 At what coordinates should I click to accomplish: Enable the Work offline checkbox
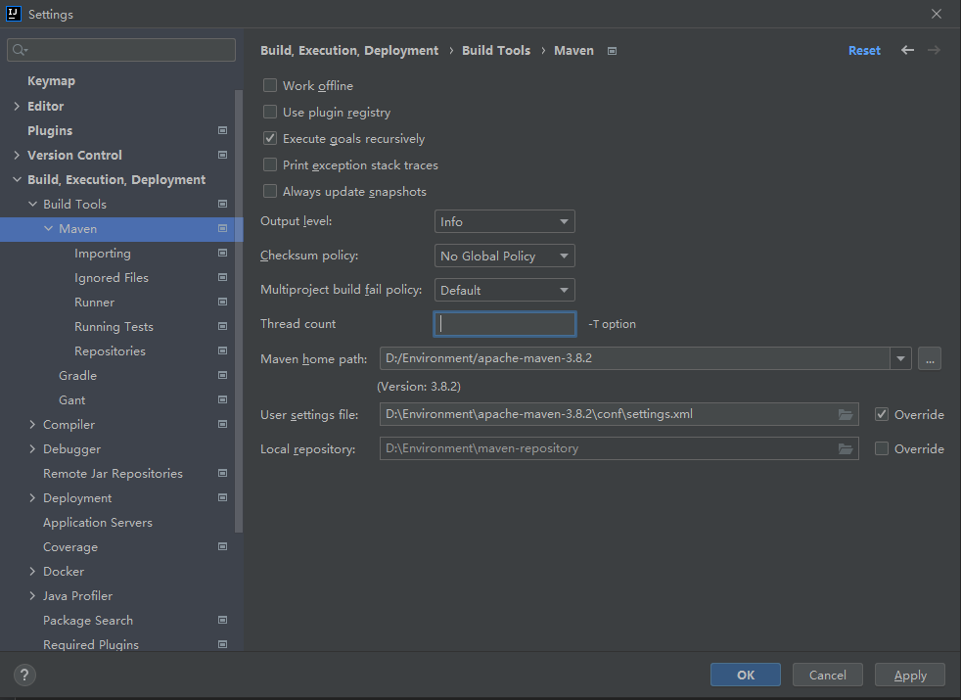(x=270, y=86)
